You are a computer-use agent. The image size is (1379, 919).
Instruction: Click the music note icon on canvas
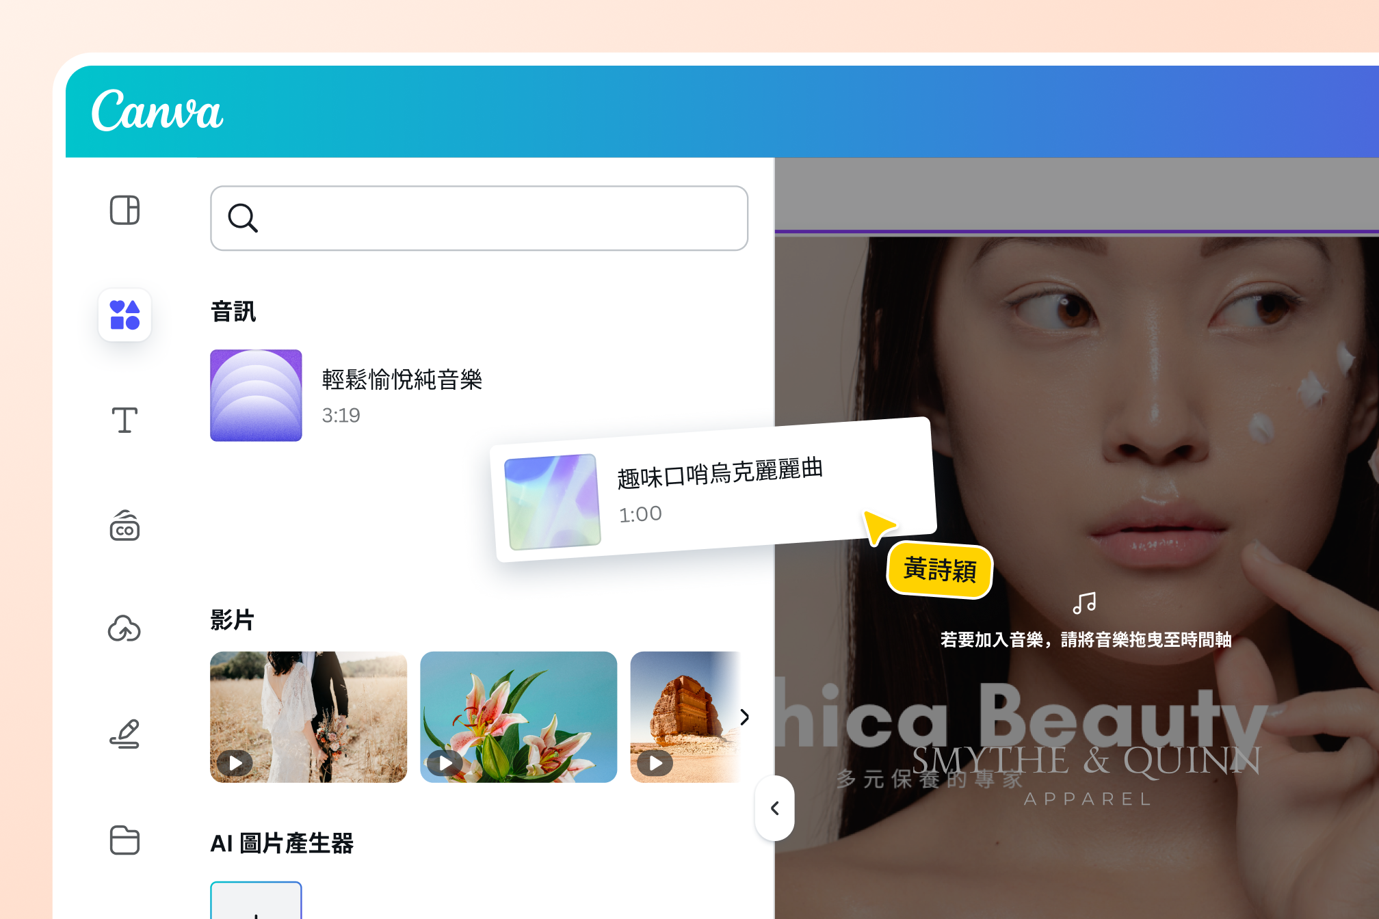[x=1085, y=603]
